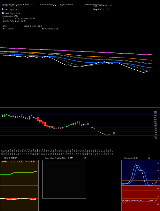The height and width of the screenshot is (211, 160).
Task: Click the 'CL: 1.39' closing price text
Action: point(58,6)
